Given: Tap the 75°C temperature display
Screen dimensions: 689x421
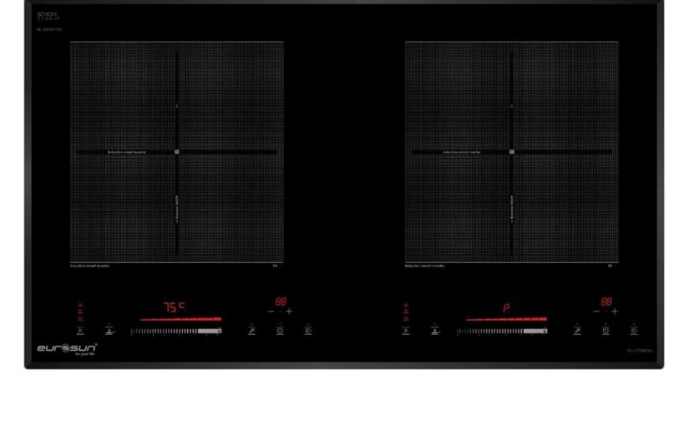Looking at the screenshot, I should coord(174,307).
